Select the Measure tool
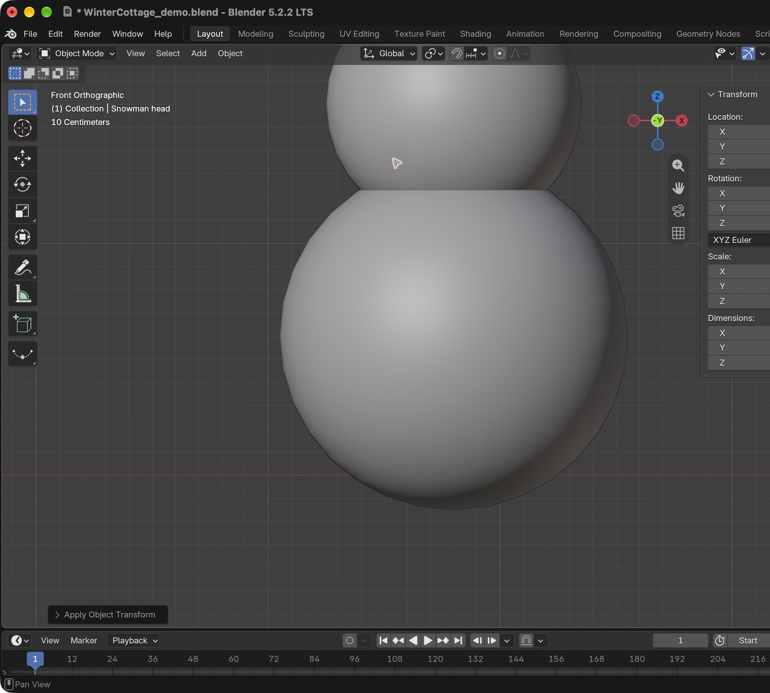The width and height of the screenshot is (770, 693). click(23, 294)
